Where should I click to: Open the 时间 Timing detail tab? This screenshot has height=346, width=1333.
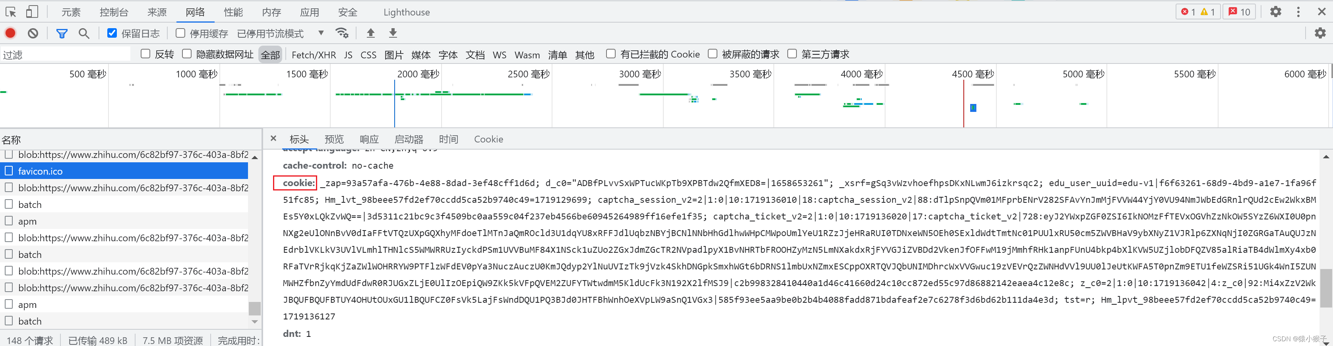[449, 139]
